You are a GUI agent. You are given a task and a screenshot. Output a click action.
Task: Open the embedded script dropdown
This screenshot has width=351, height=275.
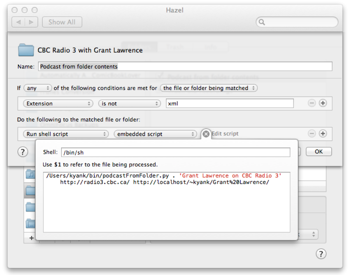[x=155, y=134]
